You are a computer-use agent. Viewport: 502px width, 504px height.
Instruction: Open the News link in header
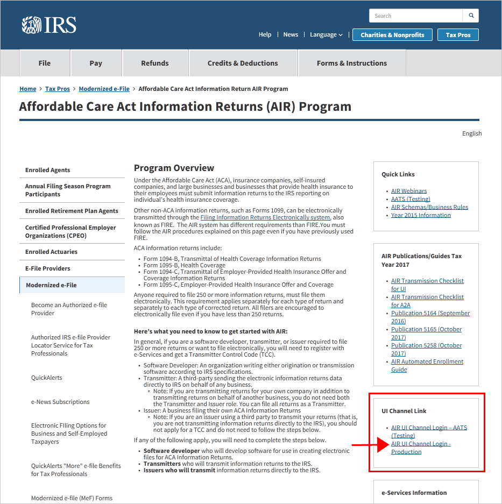click(291, 34)
